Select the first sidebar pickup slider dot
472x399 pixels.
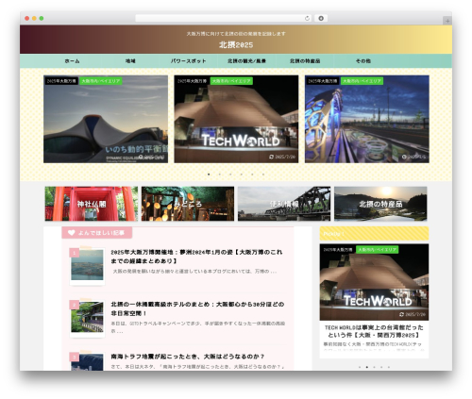pos(360,367)
